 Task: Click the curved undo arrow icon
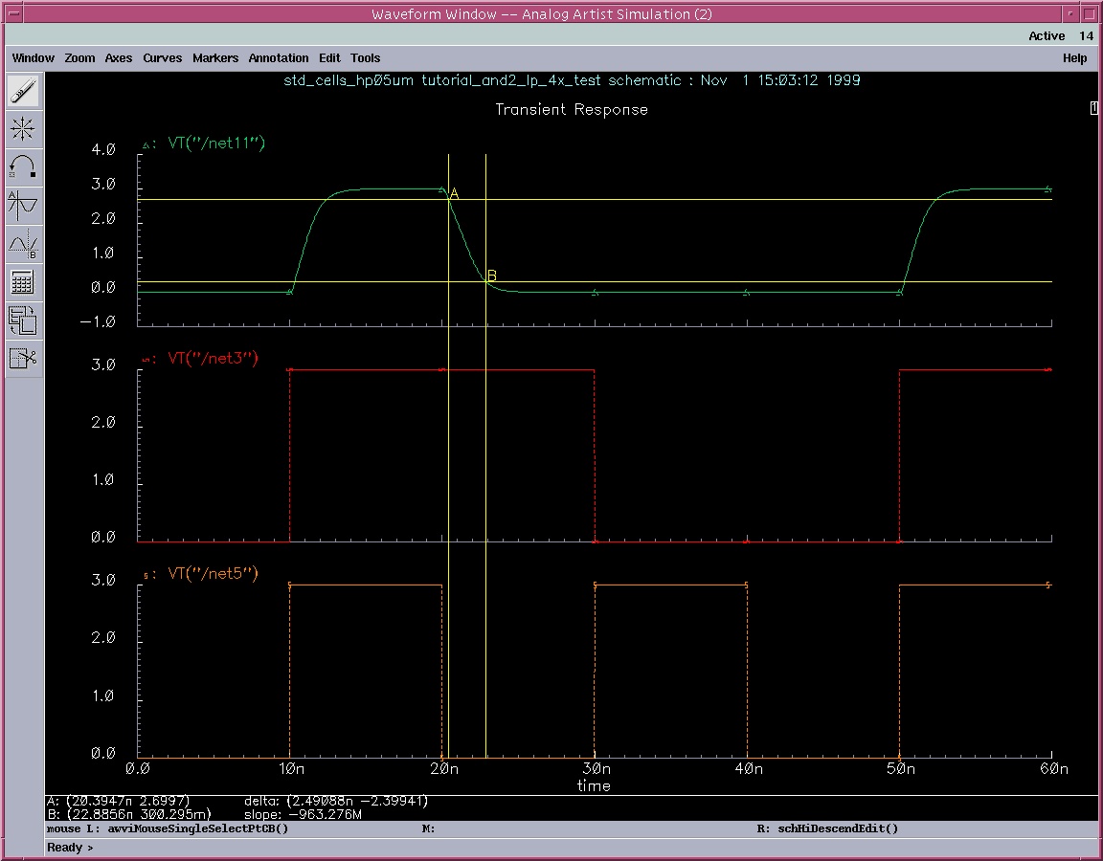[23, 167]
